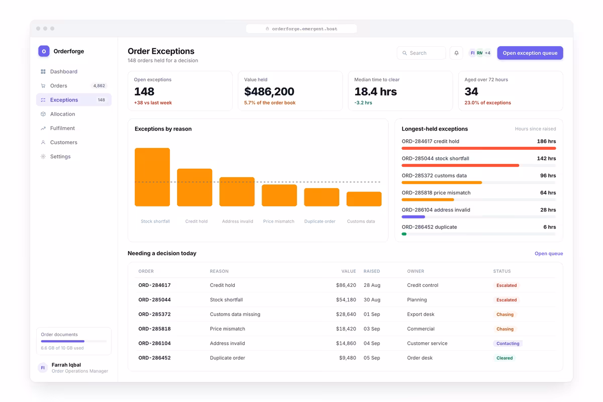Click the search magnifier icon
This screenshot has width=603, height=402.
pos(405,53)
